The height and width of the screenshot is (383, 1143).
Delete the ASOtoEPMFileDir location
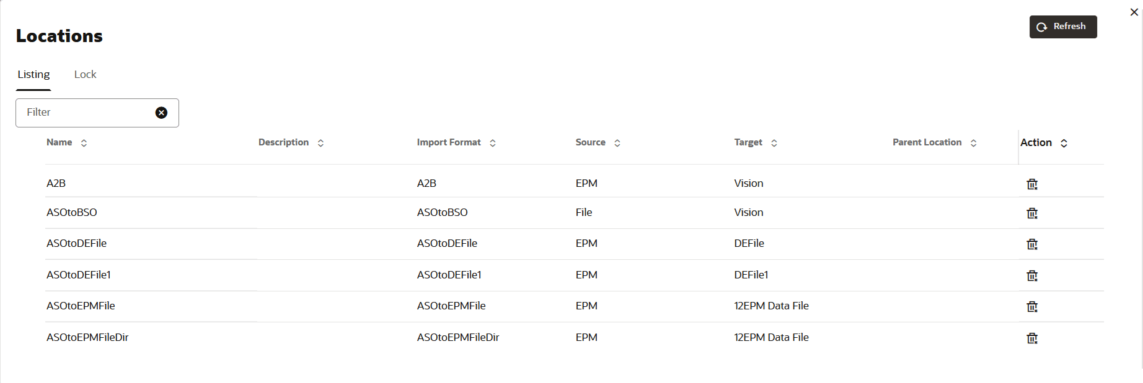1032,338
